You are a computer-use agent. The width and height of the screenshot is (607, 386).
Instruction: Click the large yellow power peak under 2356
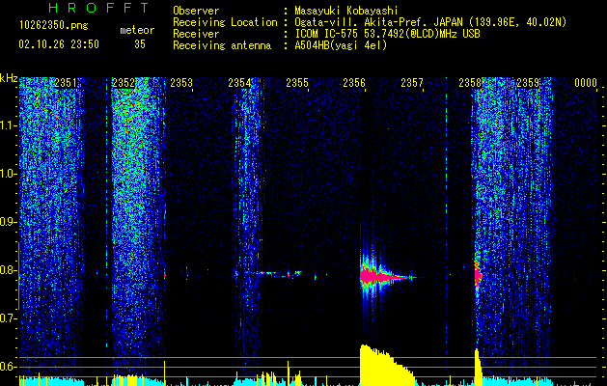(x=386, y=365)
